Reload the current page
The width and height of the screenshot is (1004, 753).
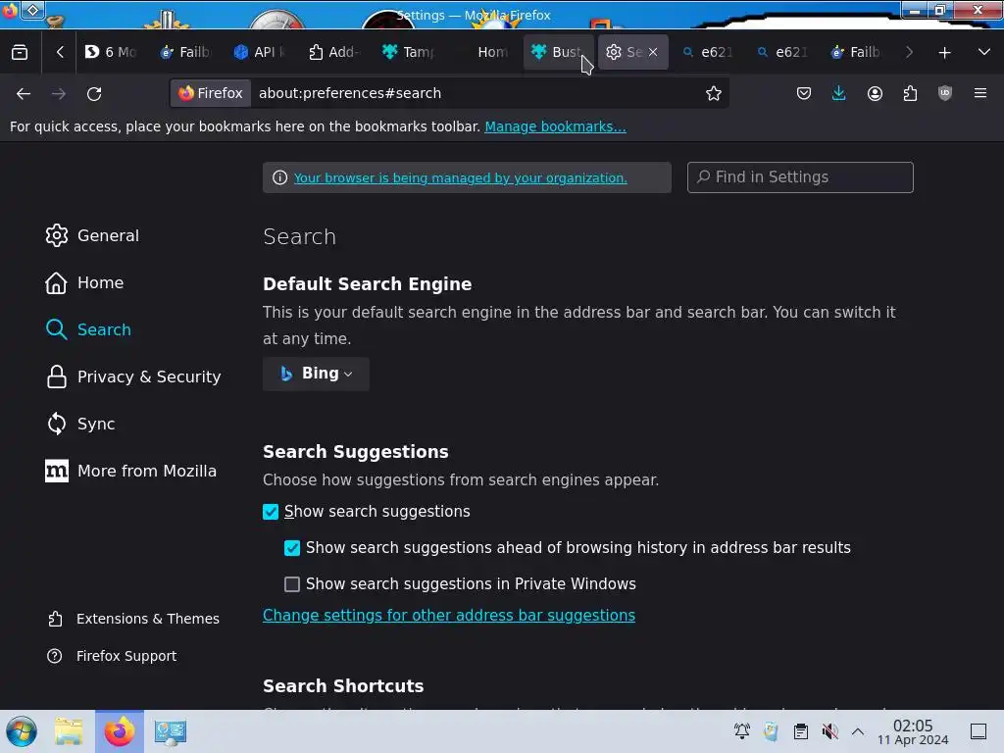pyautogui.click(x=94, y=93)
